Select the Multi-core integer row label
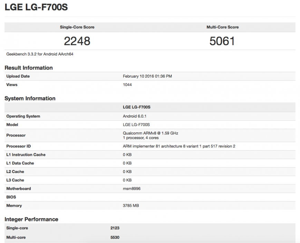 [16, 237]
